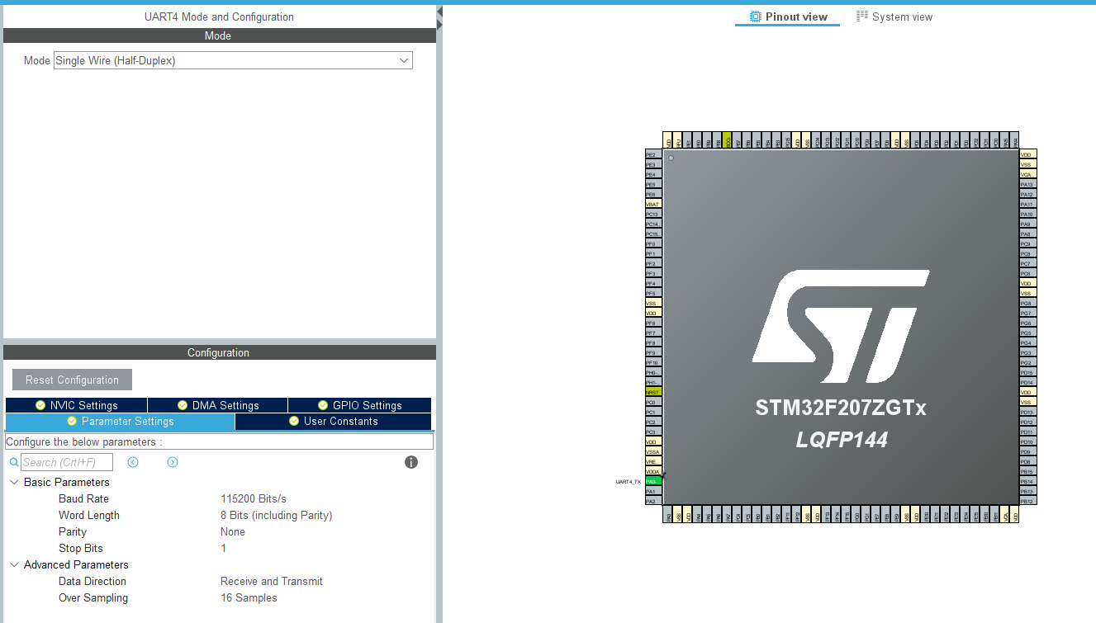Click the magnifier search icon

14,463
